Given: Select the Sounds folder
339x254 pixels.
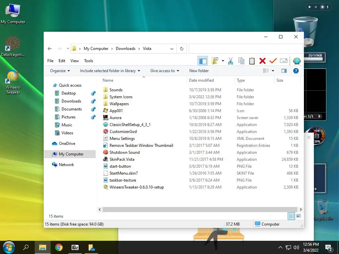Looking at the screenshot, I should click(116, 90).
